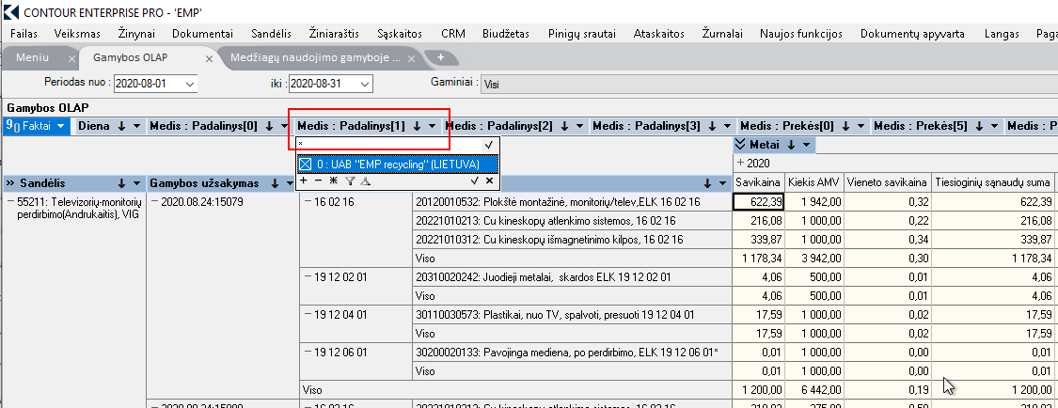Switch to the Meniu tab
This screenshot has height=408, width=1058.
32,58
